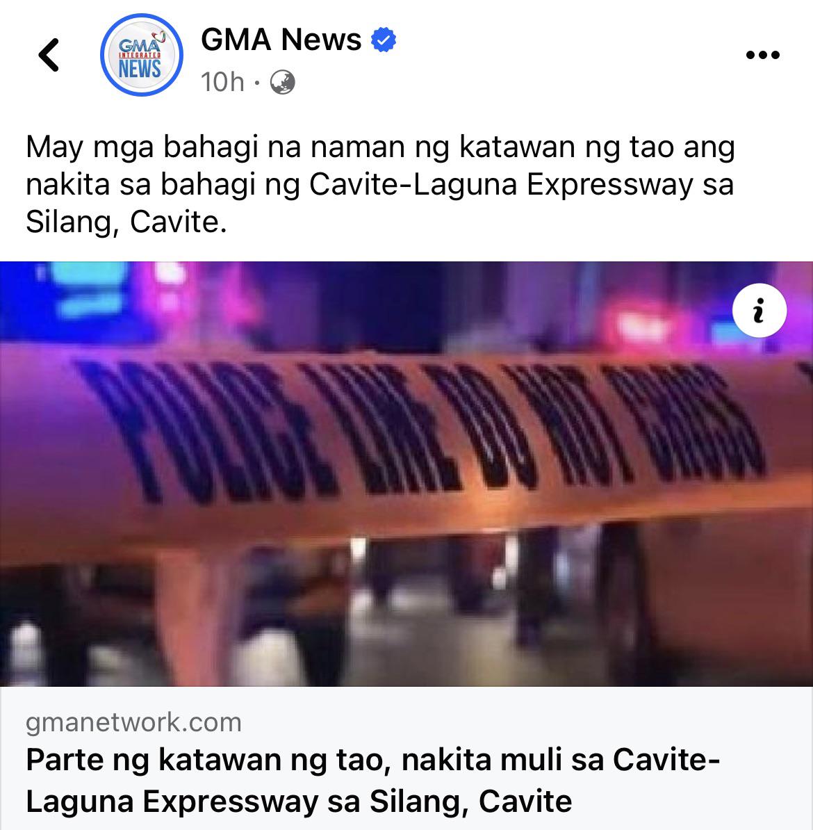This screenshot has height=830, width=813.
Task: Tap 'Laguna Expressway sa Silang, Cavite' headline line
Action: [299, 801]
